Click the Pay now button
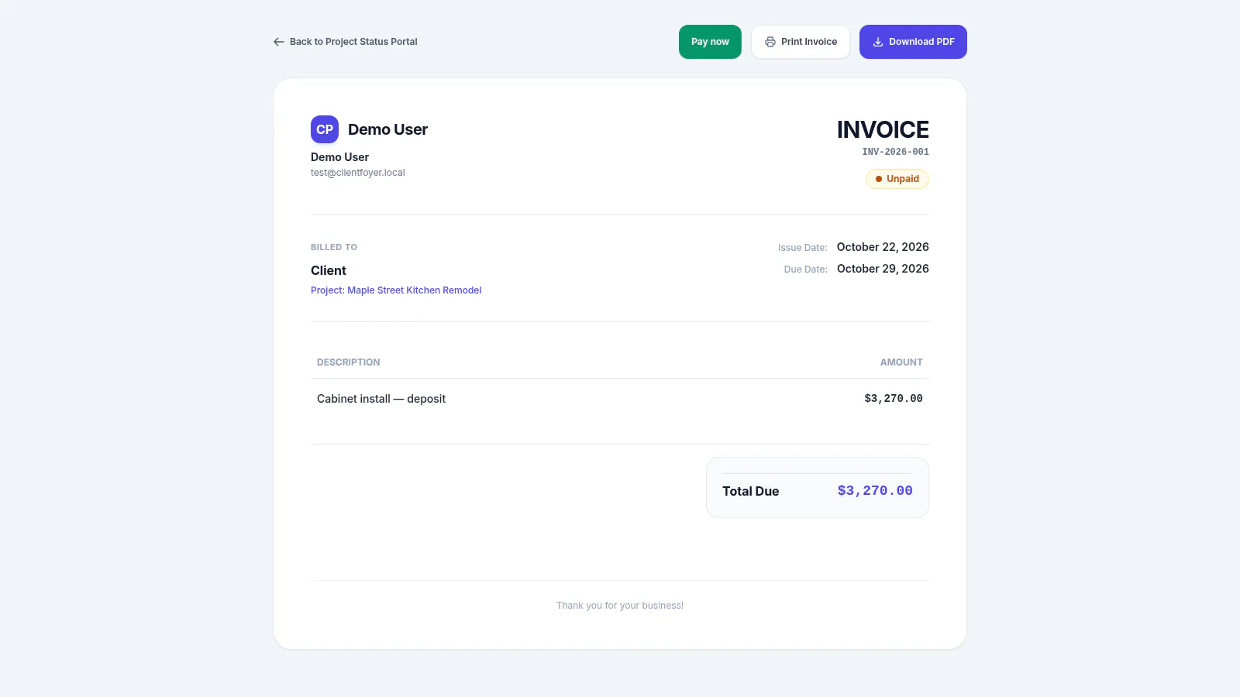 coord(710,42)
